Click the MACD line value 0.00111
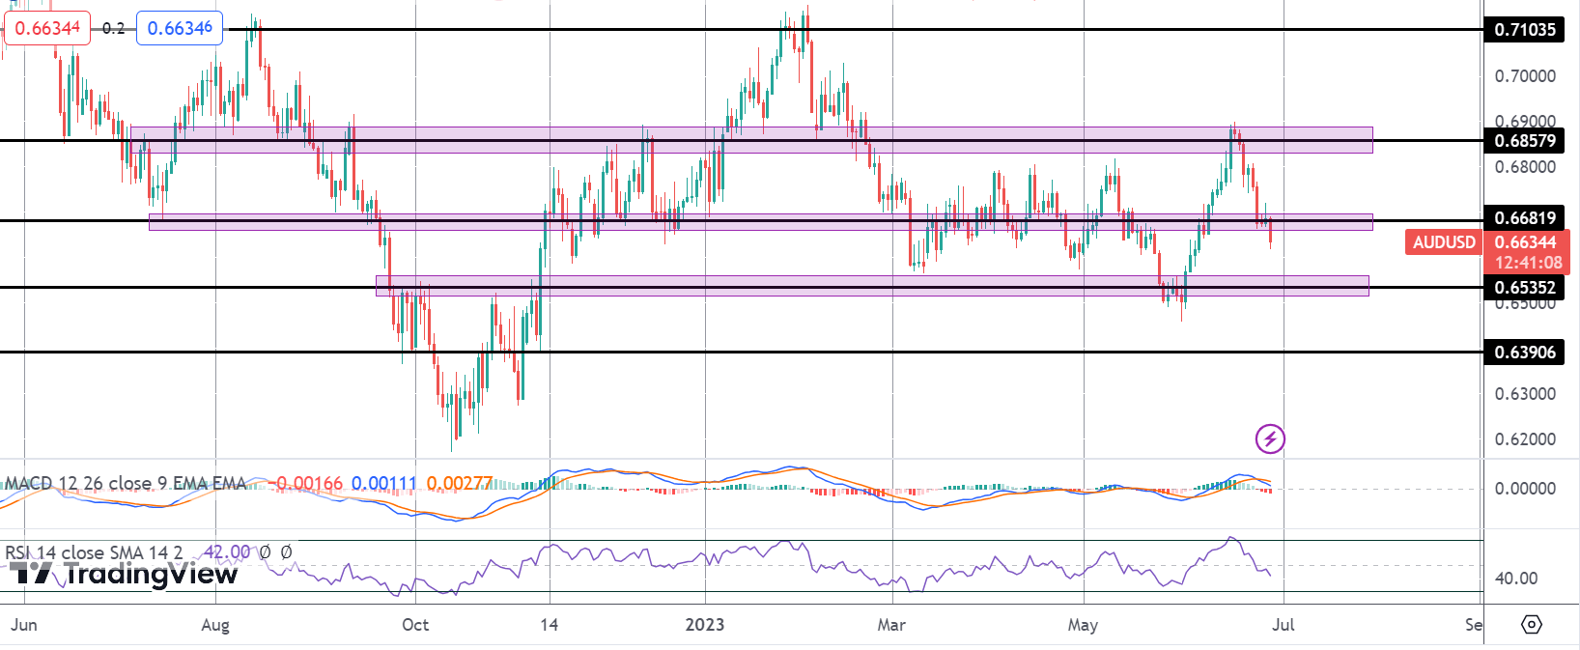1580x650 pixels. (384, 483)
